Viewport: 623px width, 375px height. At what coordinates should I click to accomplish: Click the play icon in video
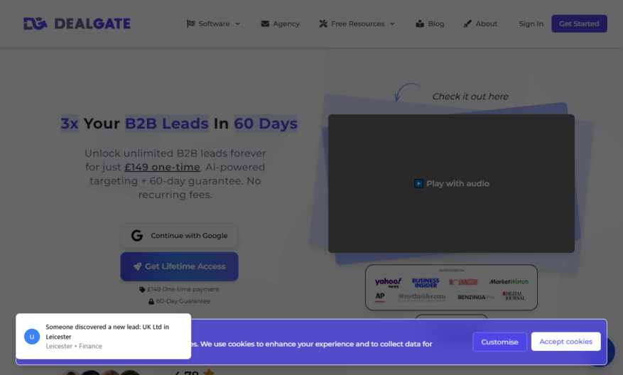coord(418,183)
